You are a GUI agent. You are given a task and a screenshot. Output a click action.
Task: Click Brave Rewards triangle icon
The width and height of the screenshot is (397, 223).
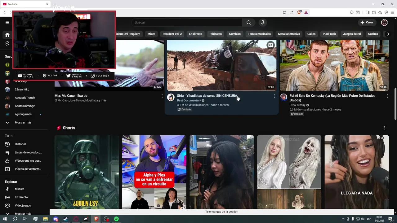(x=306, y=12)
